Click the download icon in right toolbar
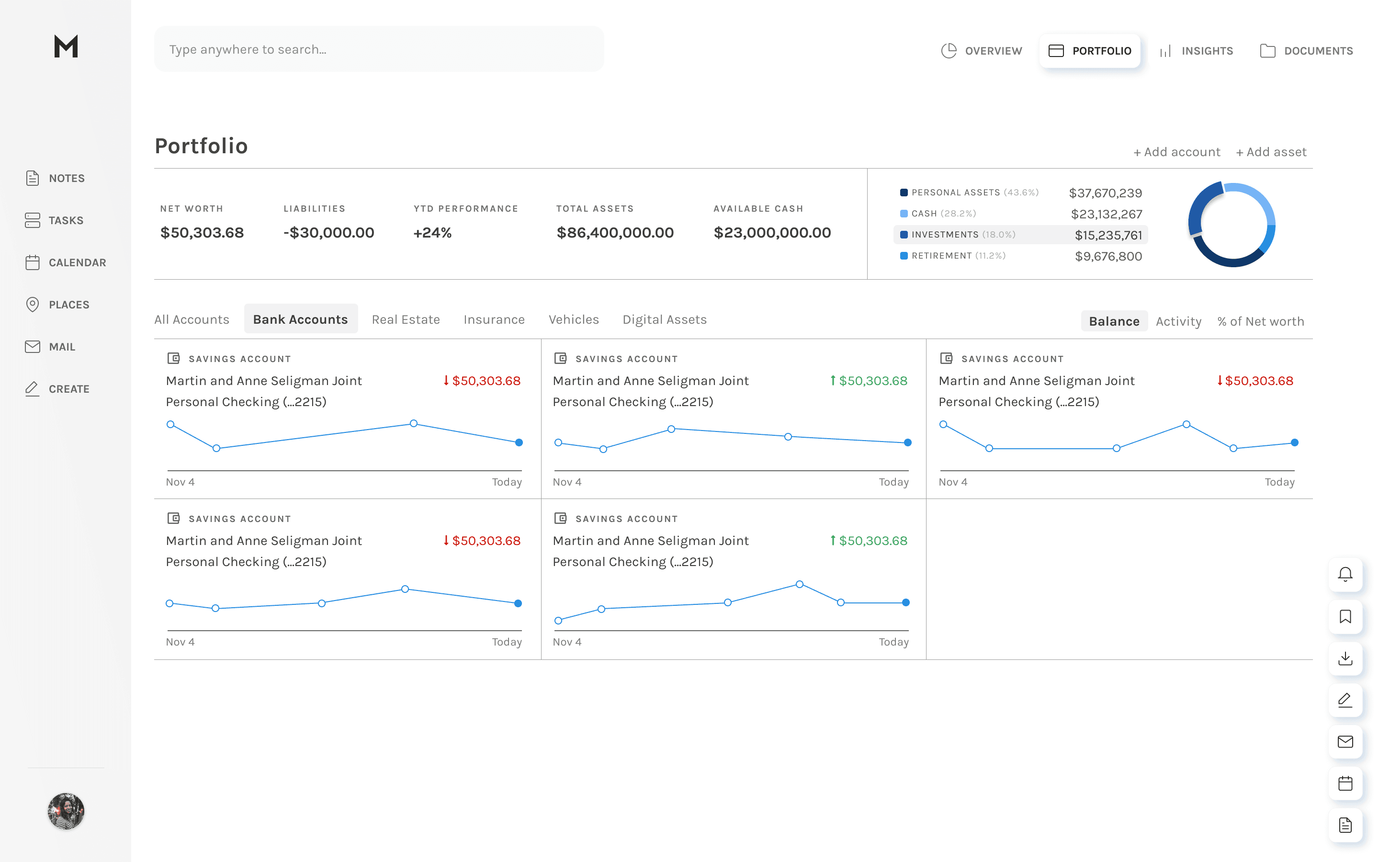This screenshot has height=862, width=1379. coord(1345,658)
